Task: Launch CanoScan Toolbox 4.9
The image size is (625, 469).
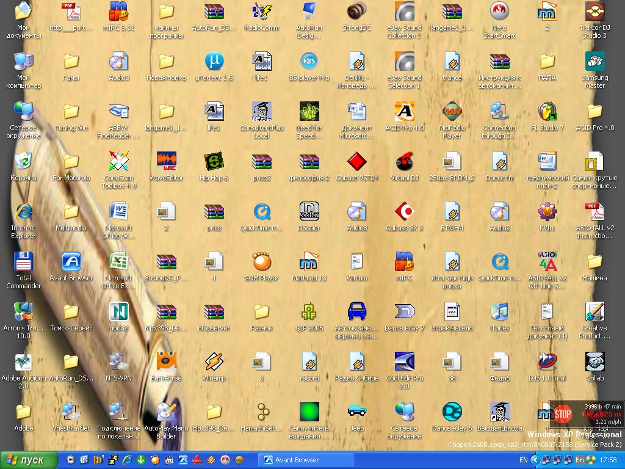Action: [x=119, y=162]
